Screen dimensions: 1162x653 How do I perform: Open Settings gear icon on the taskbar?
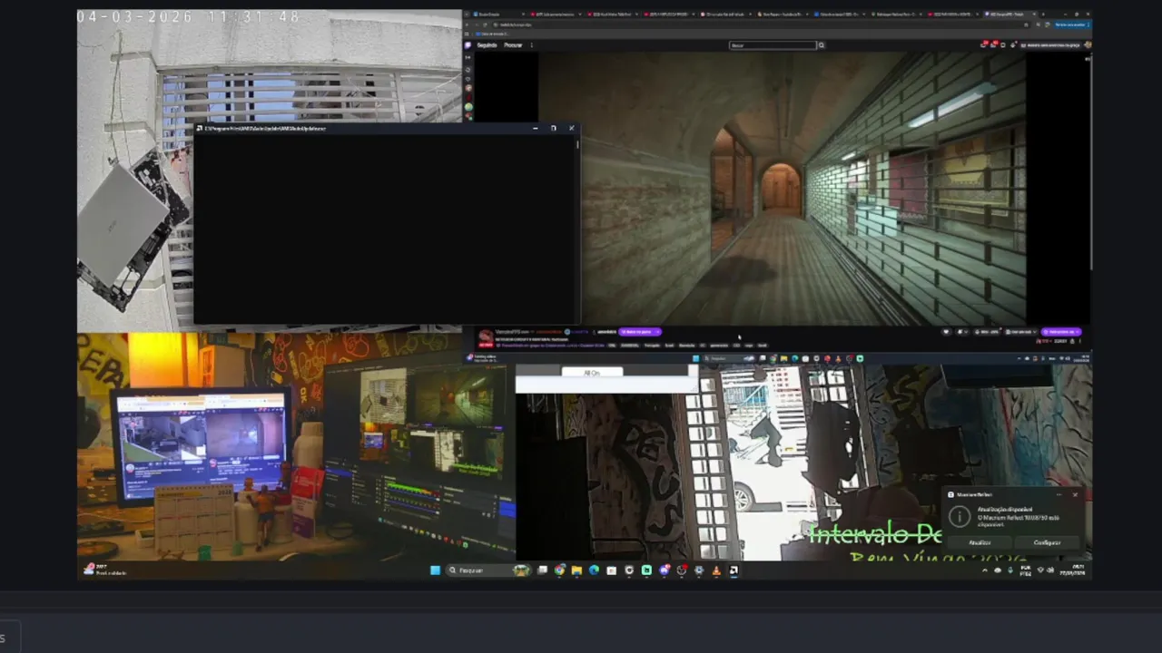699,570
